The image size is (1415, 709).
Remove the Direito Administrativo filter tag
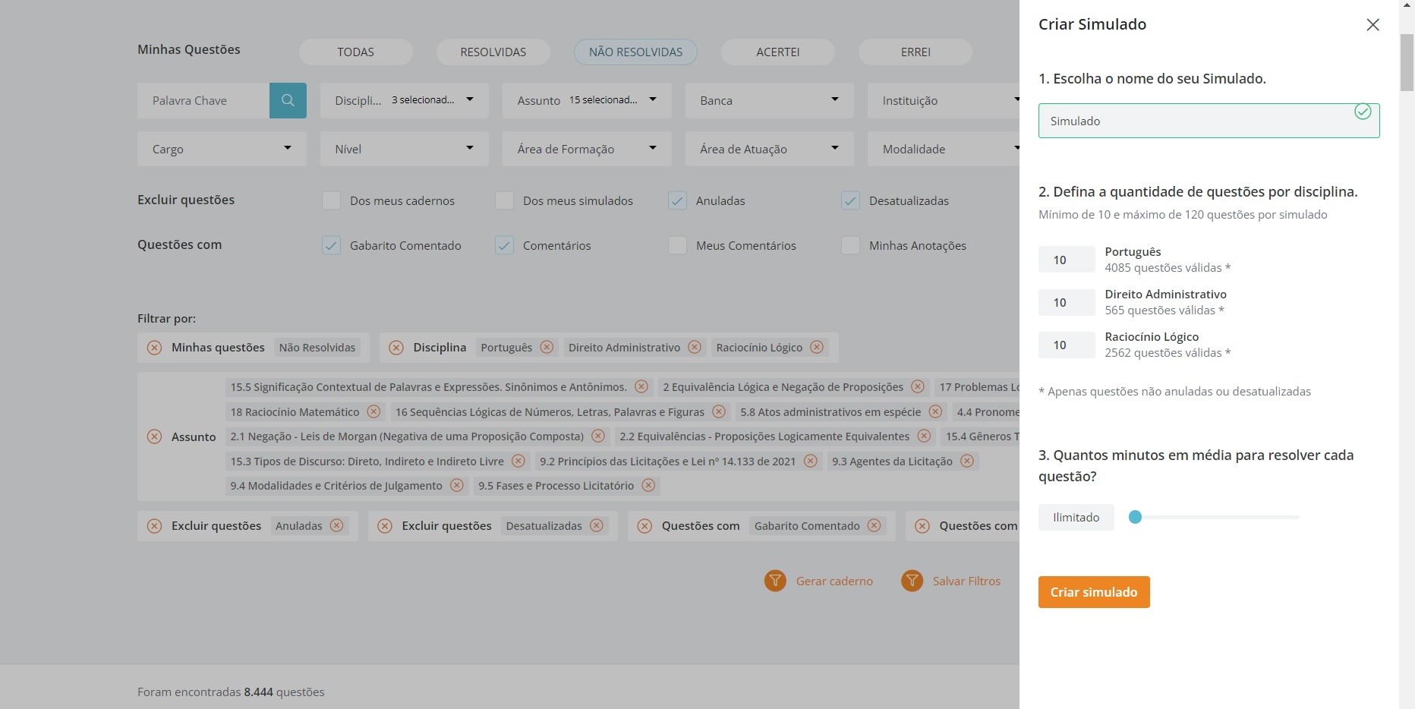[x=695, y=347]
